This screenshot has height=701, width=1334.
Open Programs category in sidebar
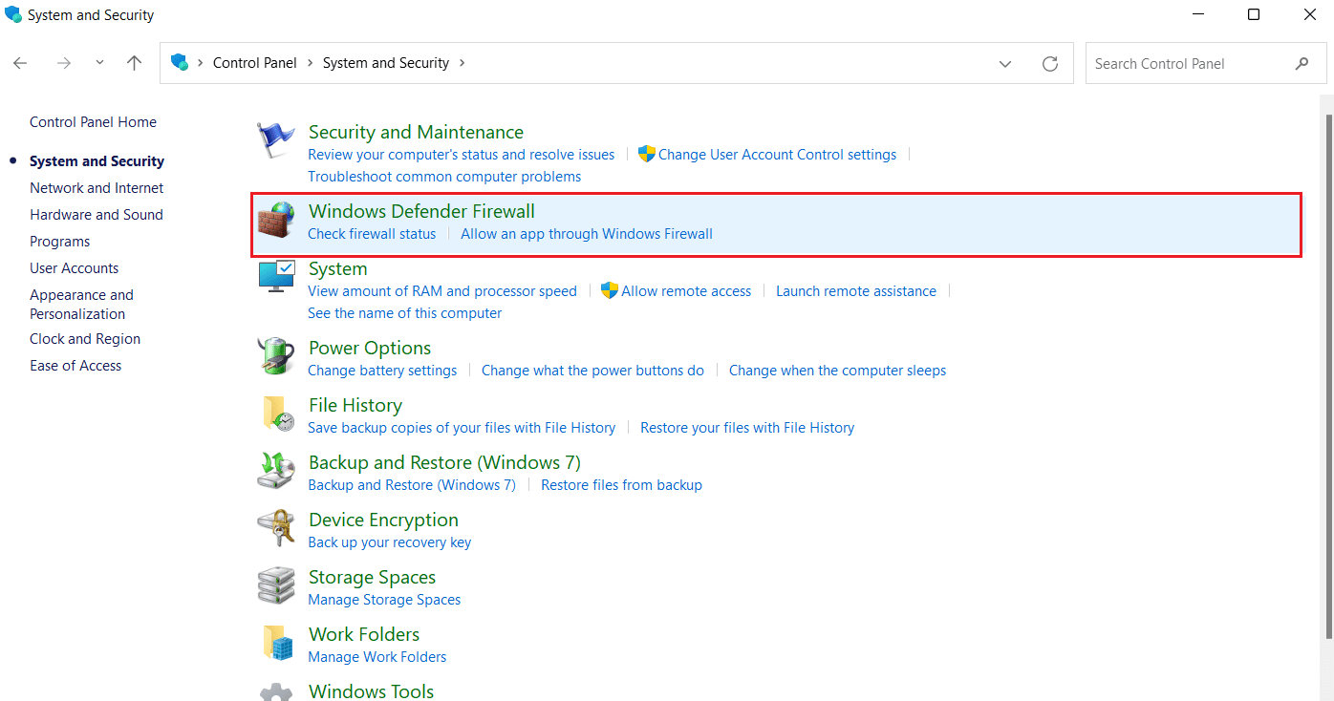pos(59,242)
